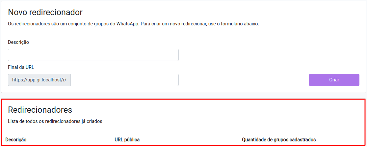Click the https://app.gi.localhost/r/ URL prefix
This screenshot has width=367, height=147.
(39, 80)
